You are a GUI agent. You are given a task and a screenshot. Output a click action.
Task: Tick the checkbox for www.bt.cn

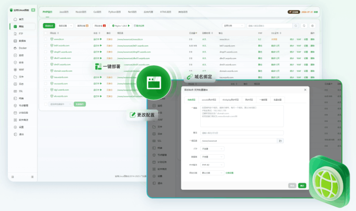pos(46,39)
